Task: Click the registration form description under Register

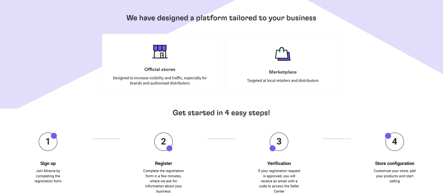Action: (x=163, y=181)
